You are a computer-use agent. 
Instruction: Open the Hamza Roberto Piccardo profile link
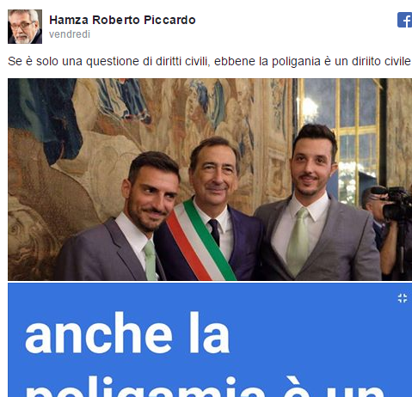pyautogui.click(x=122, y=20)
